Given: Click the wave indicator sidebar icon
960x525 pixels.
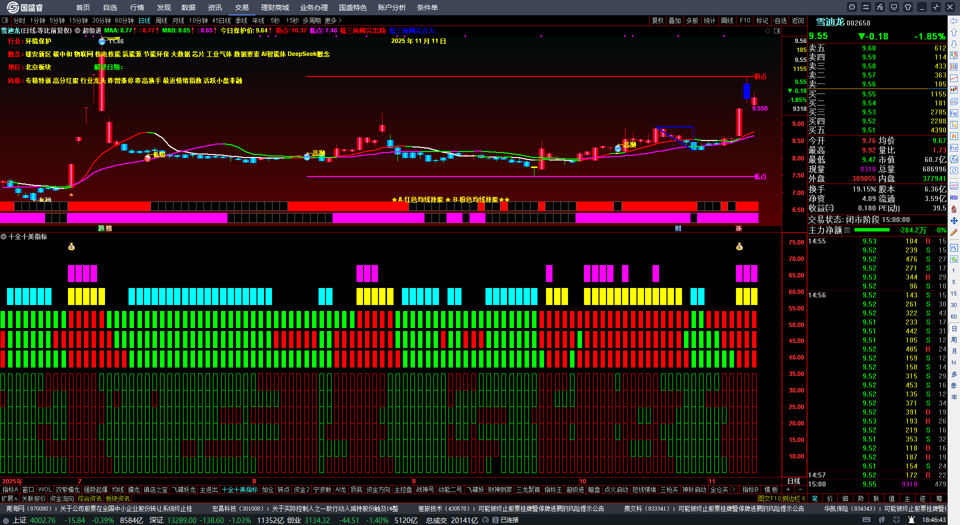Looking at the screenshot, I should tap(954, 186).
